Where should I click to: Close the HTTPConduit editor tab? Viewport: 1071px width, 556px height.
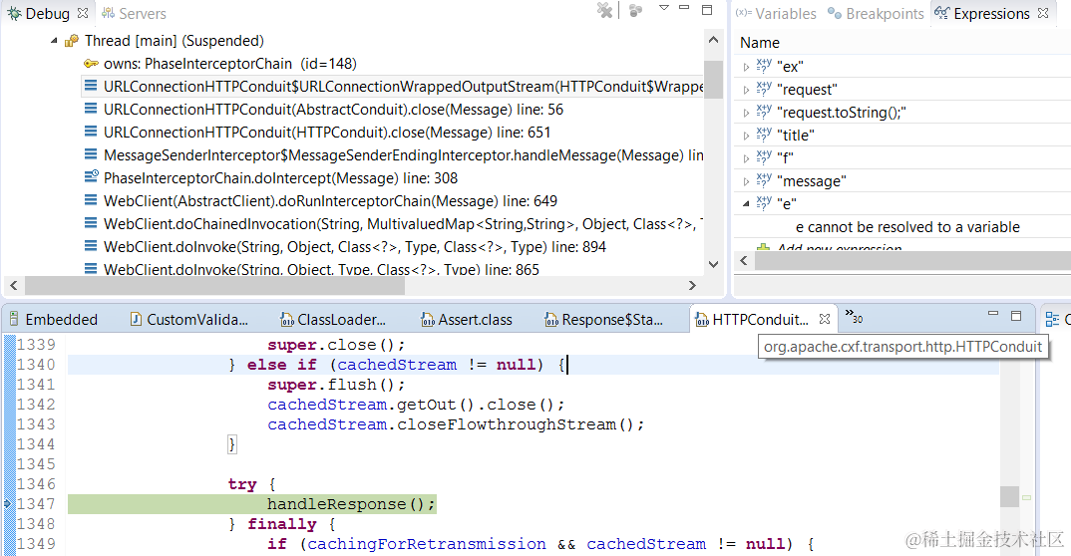click(825, 319)
